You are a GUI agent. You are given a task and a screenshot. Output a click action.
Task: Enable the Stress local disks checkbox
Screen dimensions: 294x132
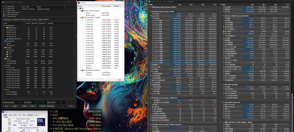7,14
